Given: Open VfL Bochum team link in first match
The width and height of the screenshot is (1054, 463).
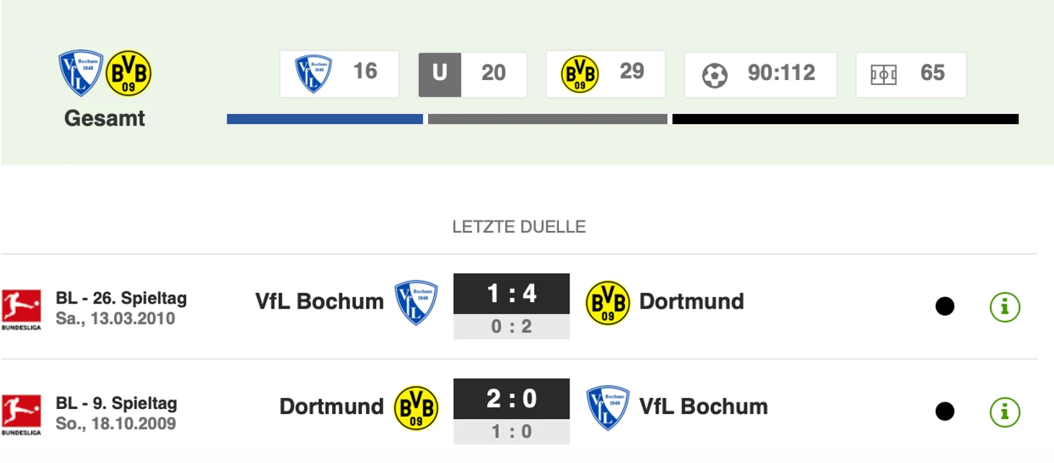Looking at the screenshot, I should 319,301.
